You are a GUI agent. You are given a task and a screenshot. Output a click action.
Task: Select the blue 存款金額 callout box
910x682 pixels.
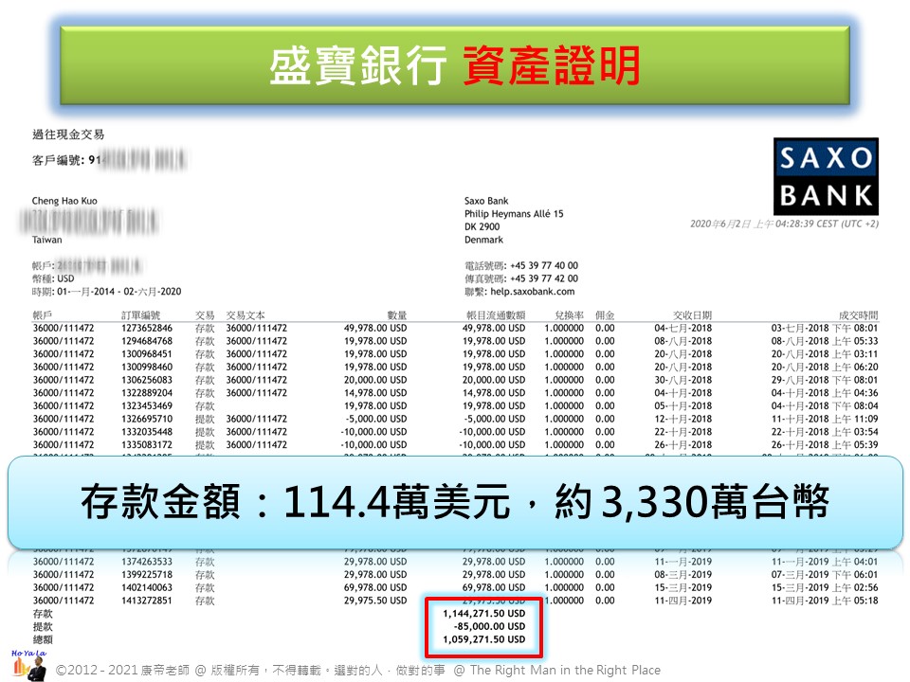tap(455, 502)
